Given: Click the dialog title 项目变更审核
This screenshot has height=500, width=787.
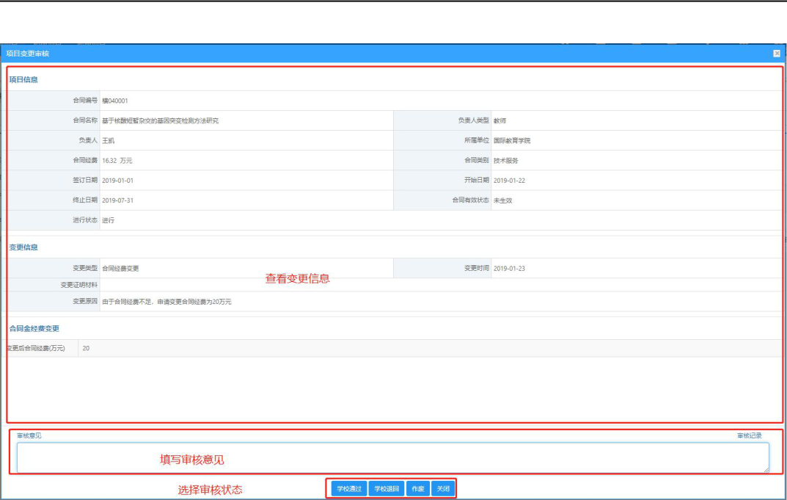Looking at the screenshot, I should pyautogui.click(x=28, y=54).
